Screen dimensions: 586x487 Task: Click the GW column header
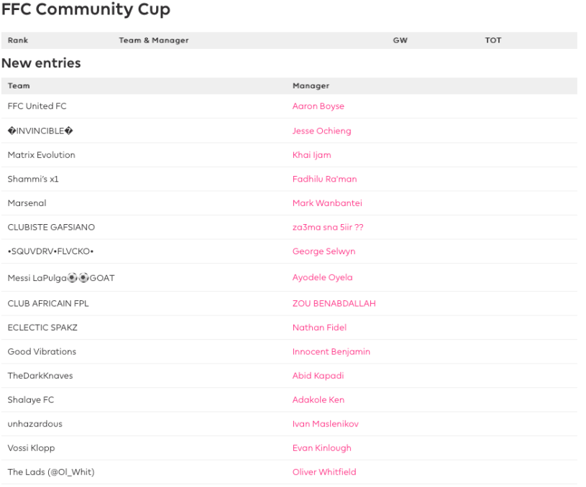tap(400, 40)
